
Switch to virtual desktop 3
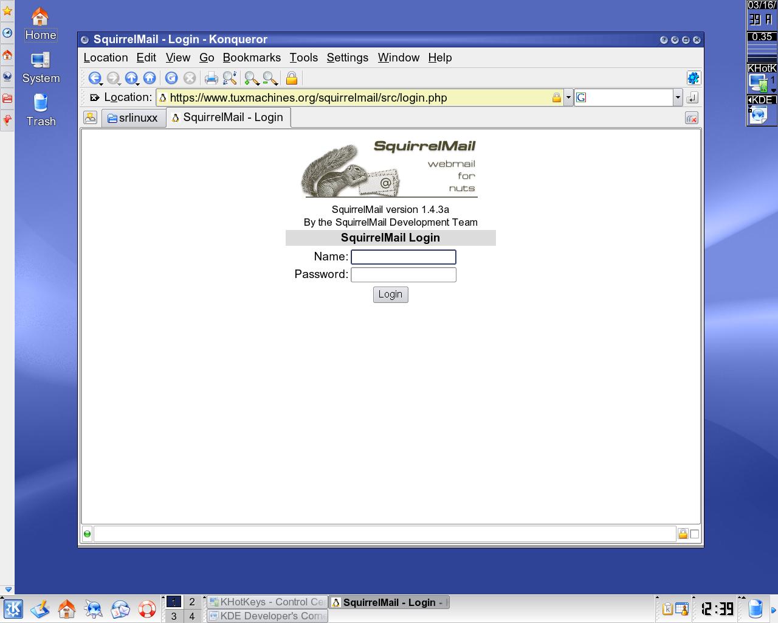[x=174, y=616]
